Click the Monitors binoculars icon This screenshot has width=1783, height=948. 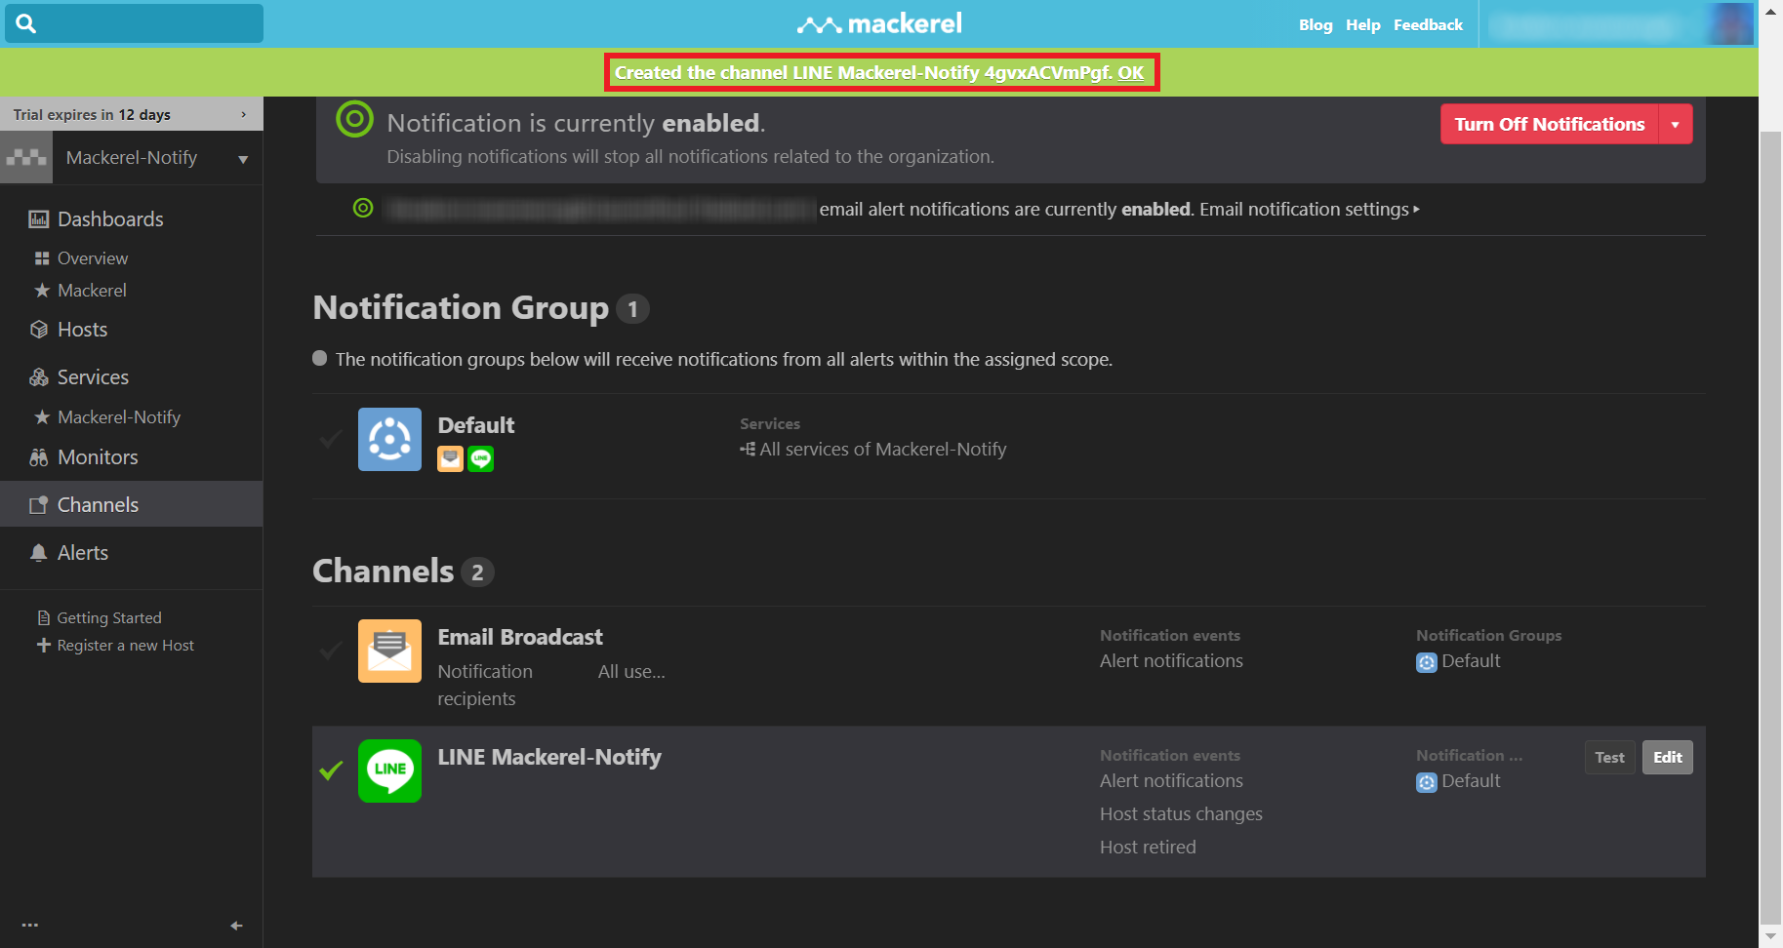[39, 456]
